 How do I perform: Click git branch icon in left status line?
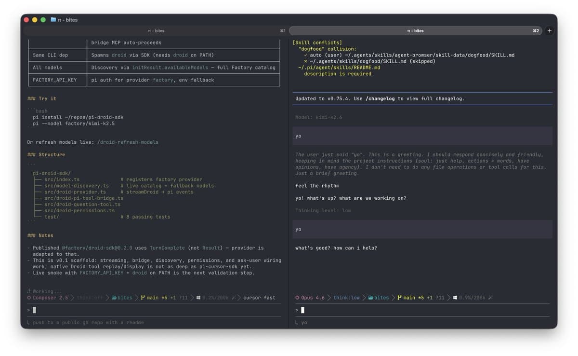pyautogui.click(x=143, y=298)
